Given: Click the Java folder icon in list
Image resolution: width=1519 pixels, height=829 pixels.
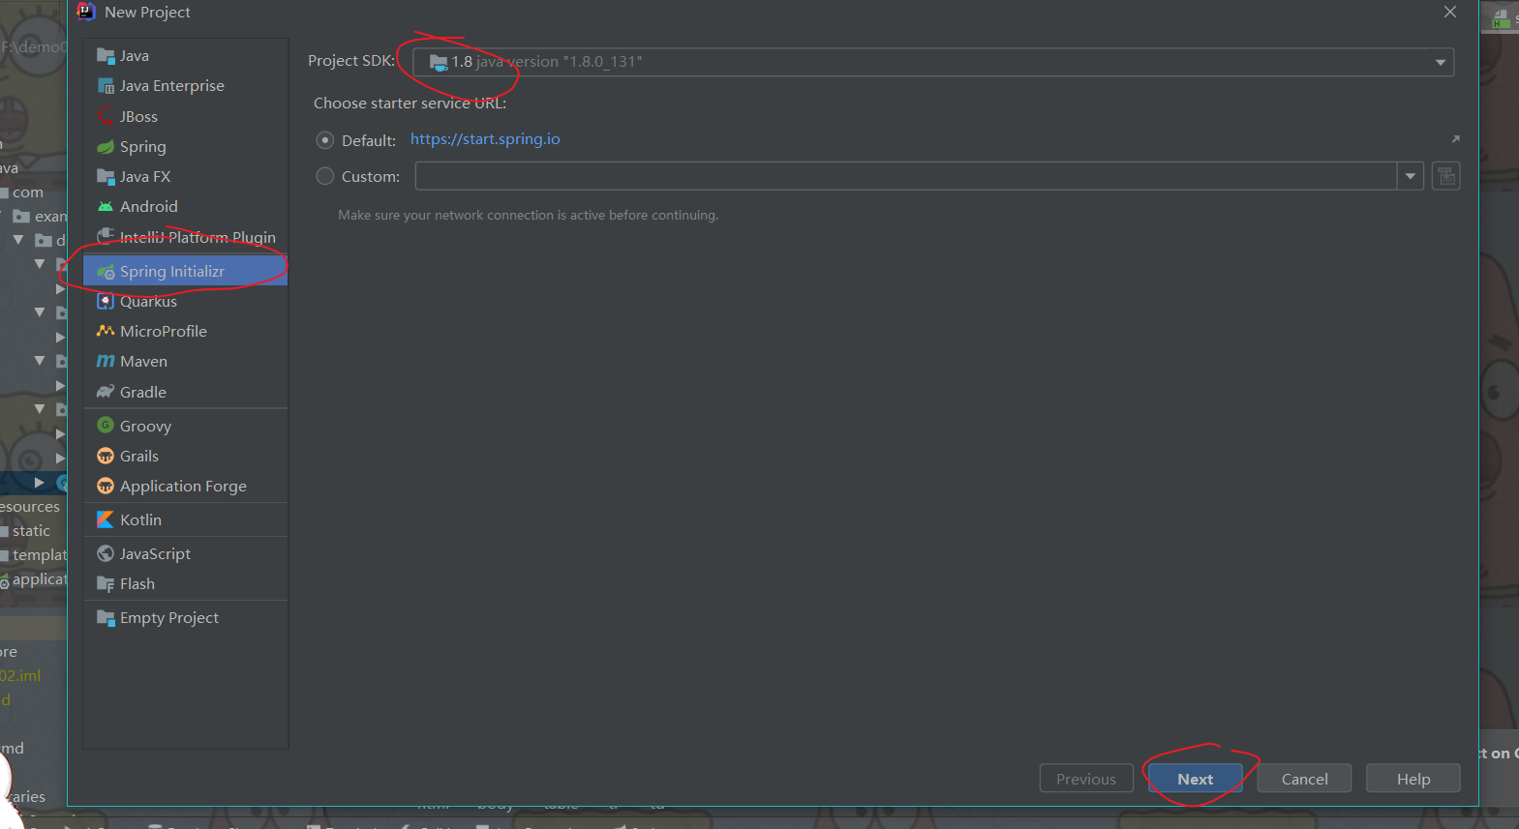Looking at the screenshot, I should (106, 55).
